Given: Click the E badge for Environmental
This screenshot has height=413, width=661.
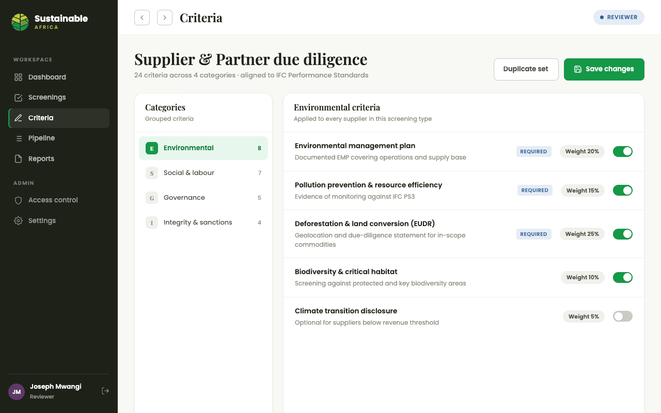Looking at the screenshot, I should click(x=152, y=148).
